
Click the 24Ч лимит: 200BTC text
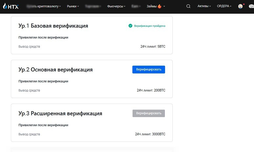point(151,90)
